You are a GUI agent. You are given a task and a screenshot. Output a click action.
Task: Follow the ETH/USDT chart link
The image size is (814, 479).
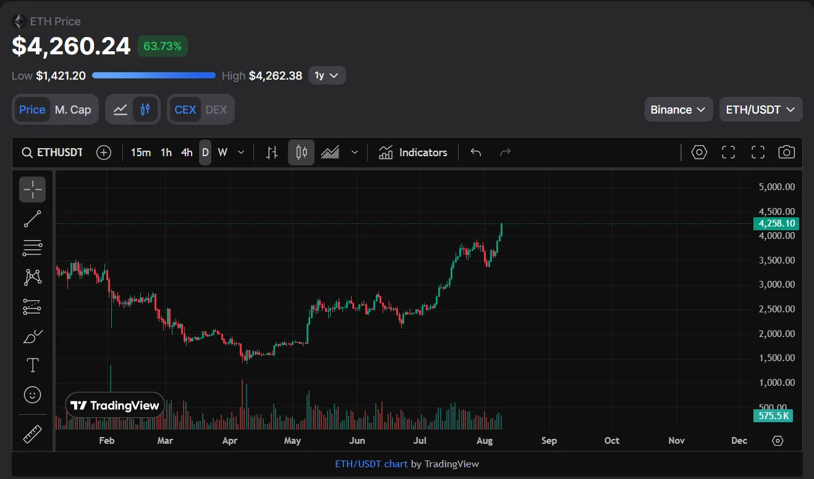371,464
